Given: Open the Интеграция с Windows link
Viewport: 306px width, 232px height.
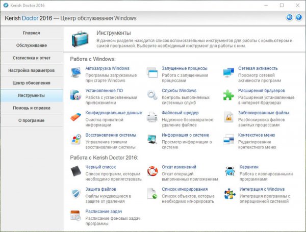Looking at the screenshot, I should (262, 189).
